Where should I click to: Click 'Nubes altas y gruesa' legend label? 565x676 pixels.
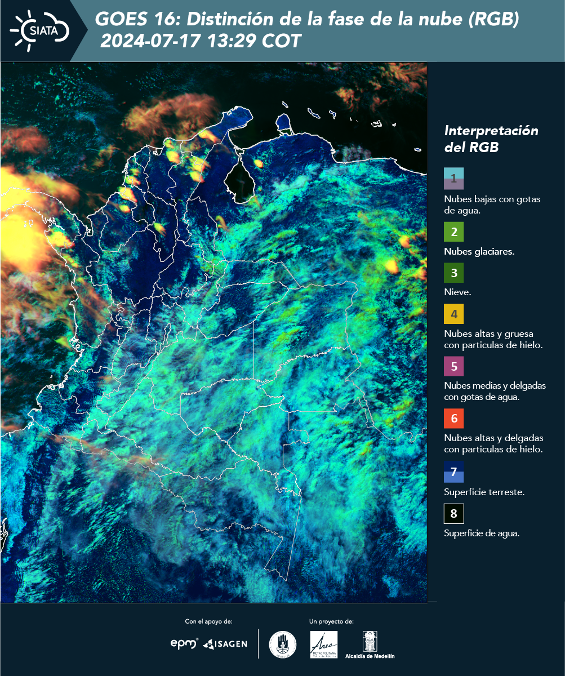tap(493, 339)
